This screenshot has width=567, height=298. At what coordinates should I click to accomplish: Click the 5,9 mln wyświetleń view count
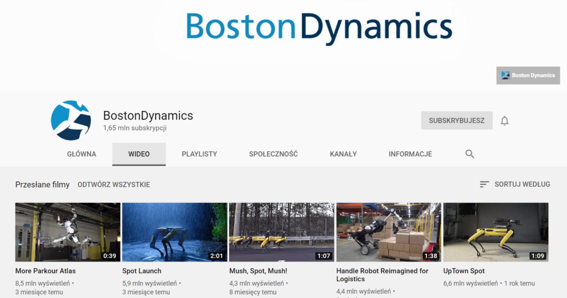150,283
